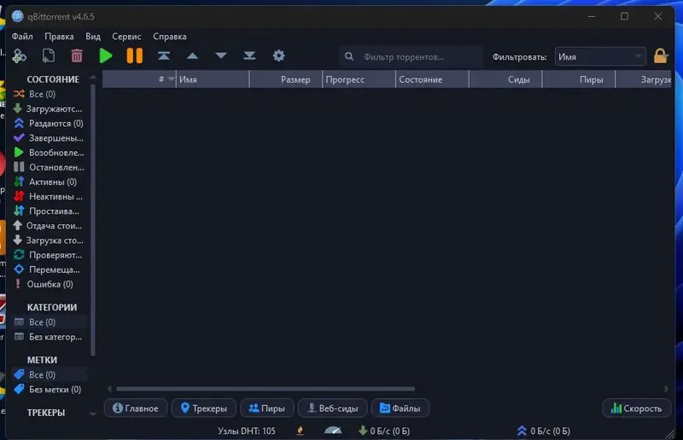Screen dimensions: 683x440
Task: Click the add torrent file icon
Action: (x=49, y=55)
